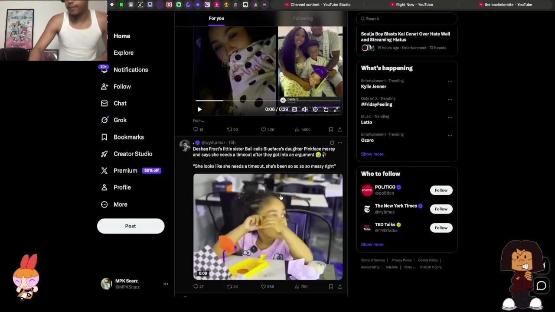
Task: Open Terms of Service footer link
Action: (x=373, y=260)
